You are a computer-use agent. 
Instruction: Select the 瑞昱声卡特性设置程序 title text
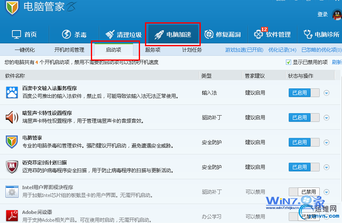click(x=47, y=113)
